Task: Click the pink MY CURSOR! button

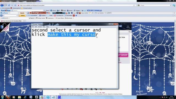Action: click(123, 55)
